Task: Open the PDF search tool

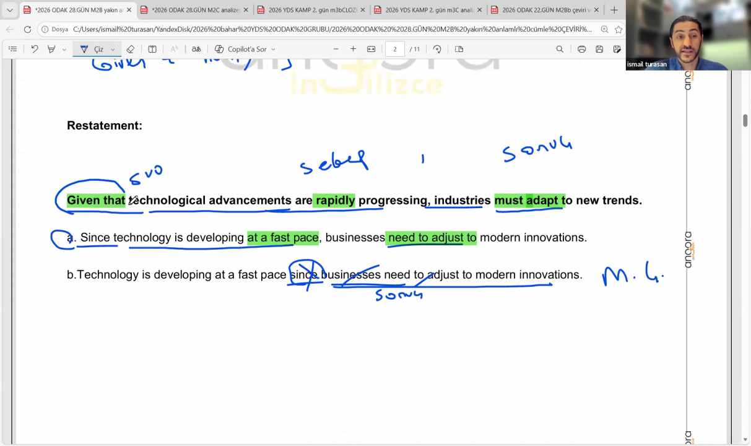Action: [560, 49]
